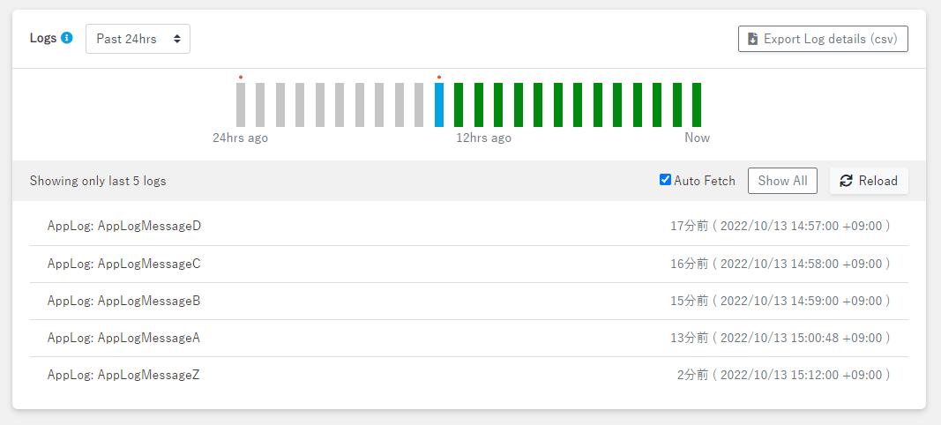Open the Past 24hrs time range dropdown
941x425 pixels.
click(138, 39)
